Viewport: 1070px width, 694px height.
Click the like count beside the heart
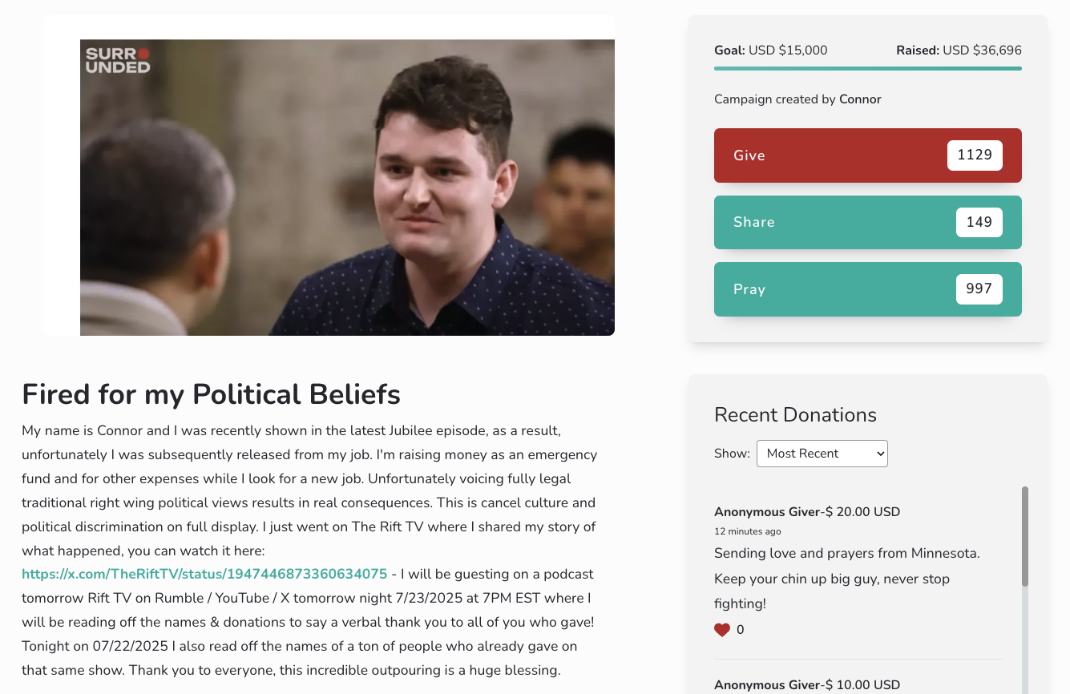(x=740, y=630)
